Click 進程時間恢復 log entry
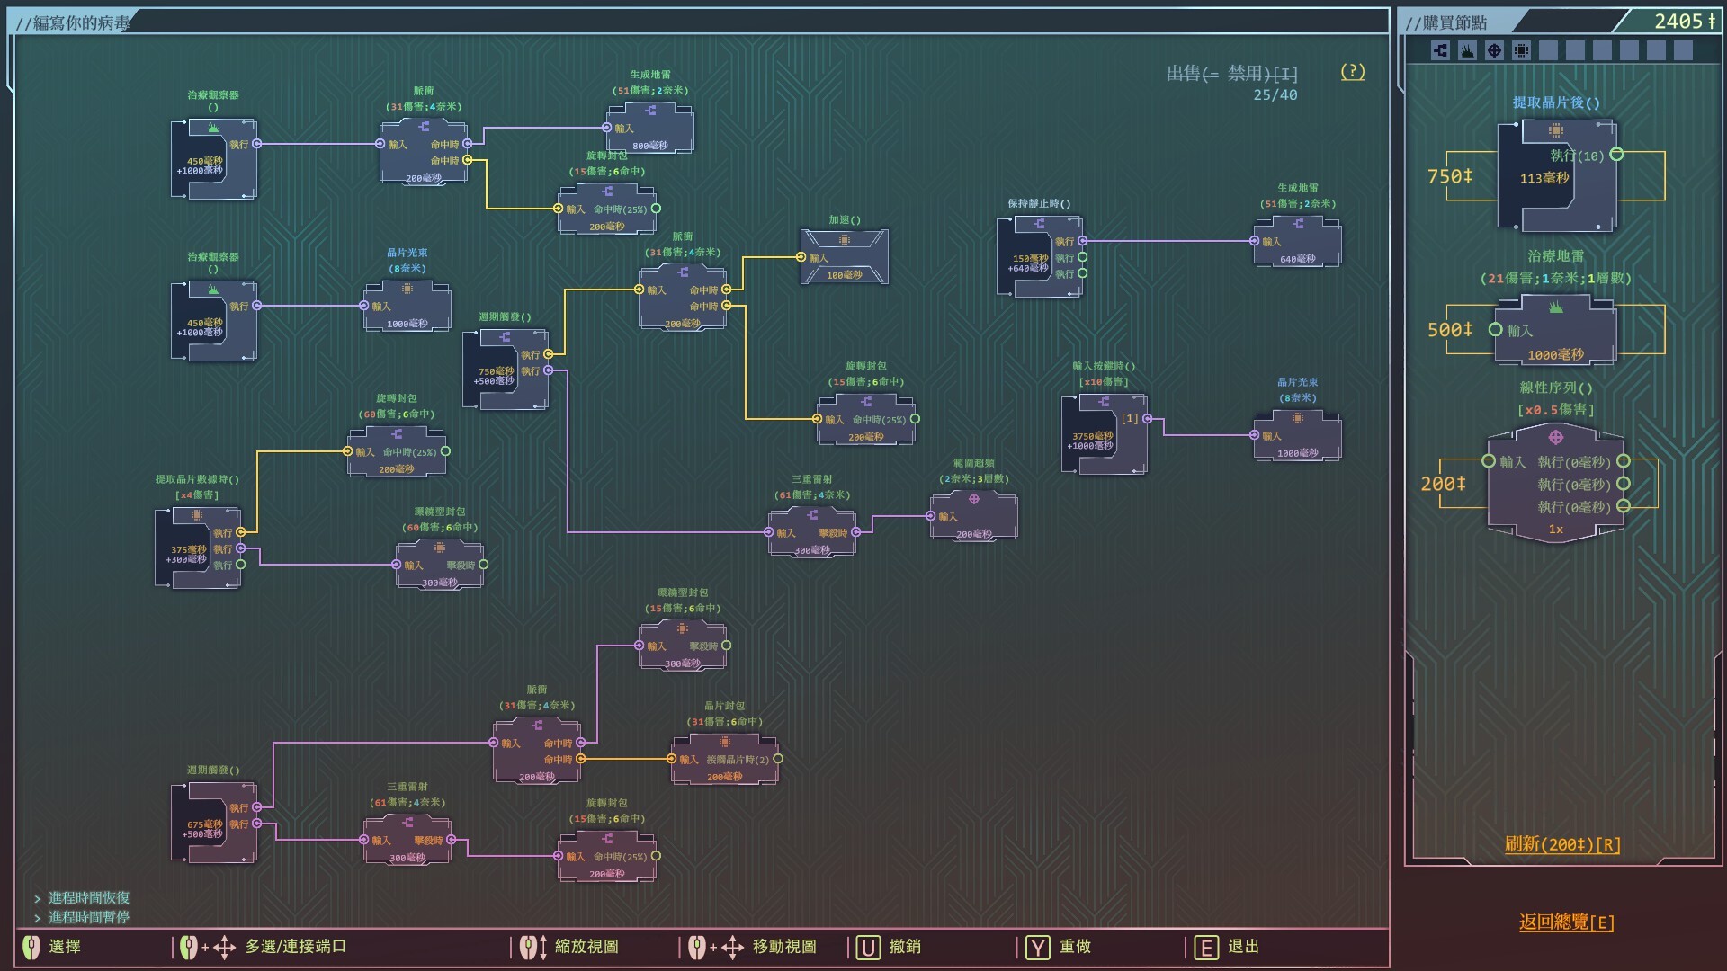Screen dimensions: 1727x971 [88, 898]
